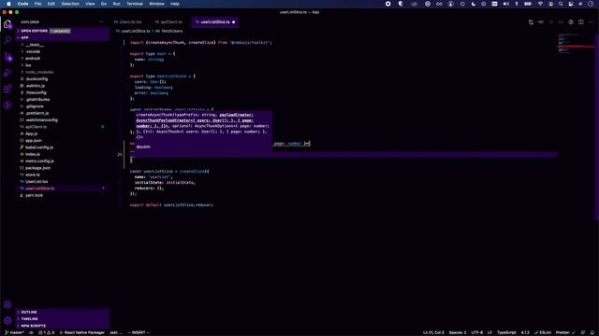Viewport: 599px width, 336px height.
Task: Open the Explorer view in activity bar
Action: click(7, 24)
